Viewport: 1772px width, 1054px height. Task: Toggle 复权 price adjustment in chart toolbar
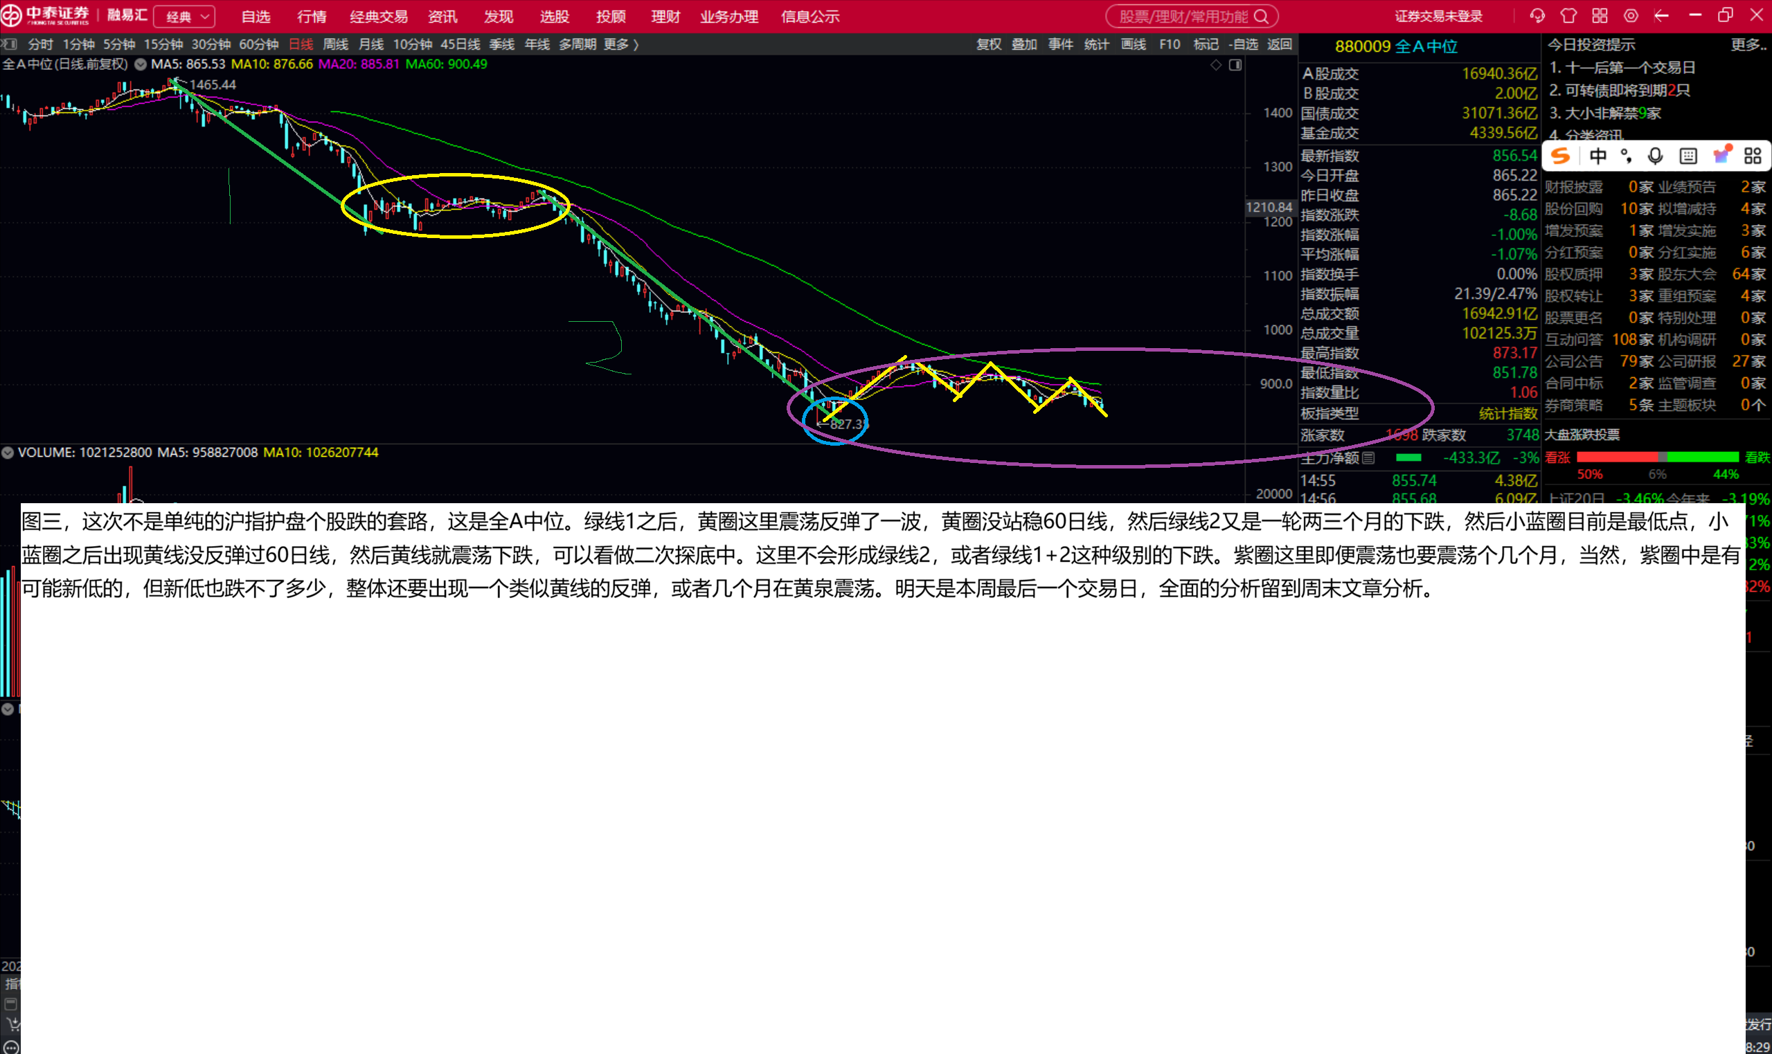coord(988,45)
